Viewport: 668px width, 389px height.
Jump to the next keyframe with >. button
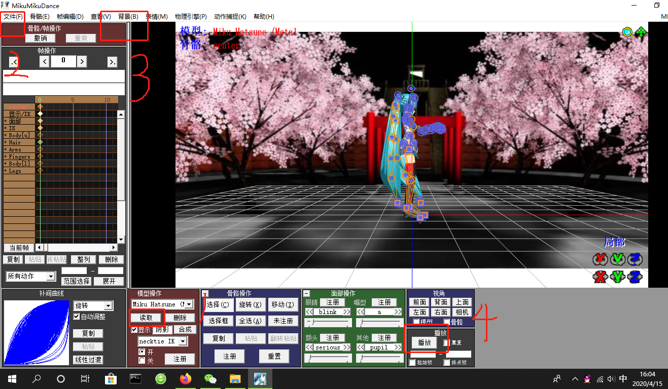pyautogui.click(x=112, y=62)
